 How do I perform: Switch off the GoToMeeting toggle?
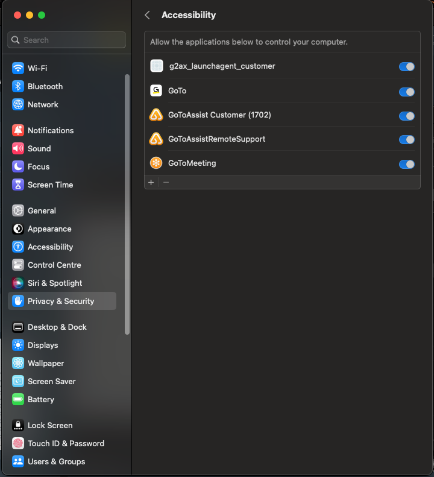coord(407,164)
